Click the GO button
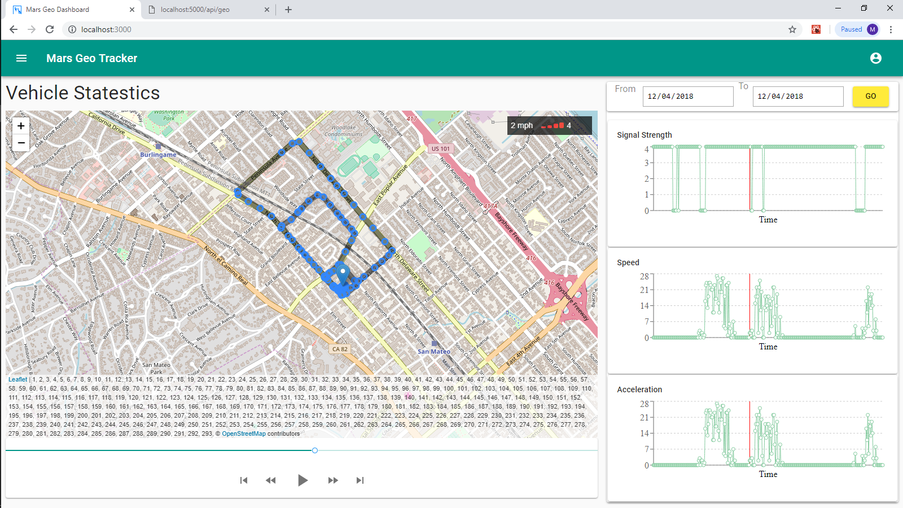Viewport: 903px width, 508px height. 871,97
